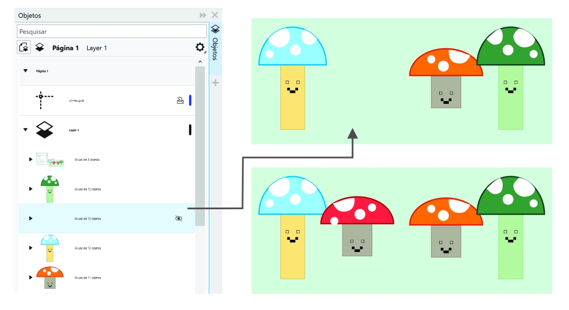
Task: Select the vertical Objetos docker tab
Action: coord(215,49)
